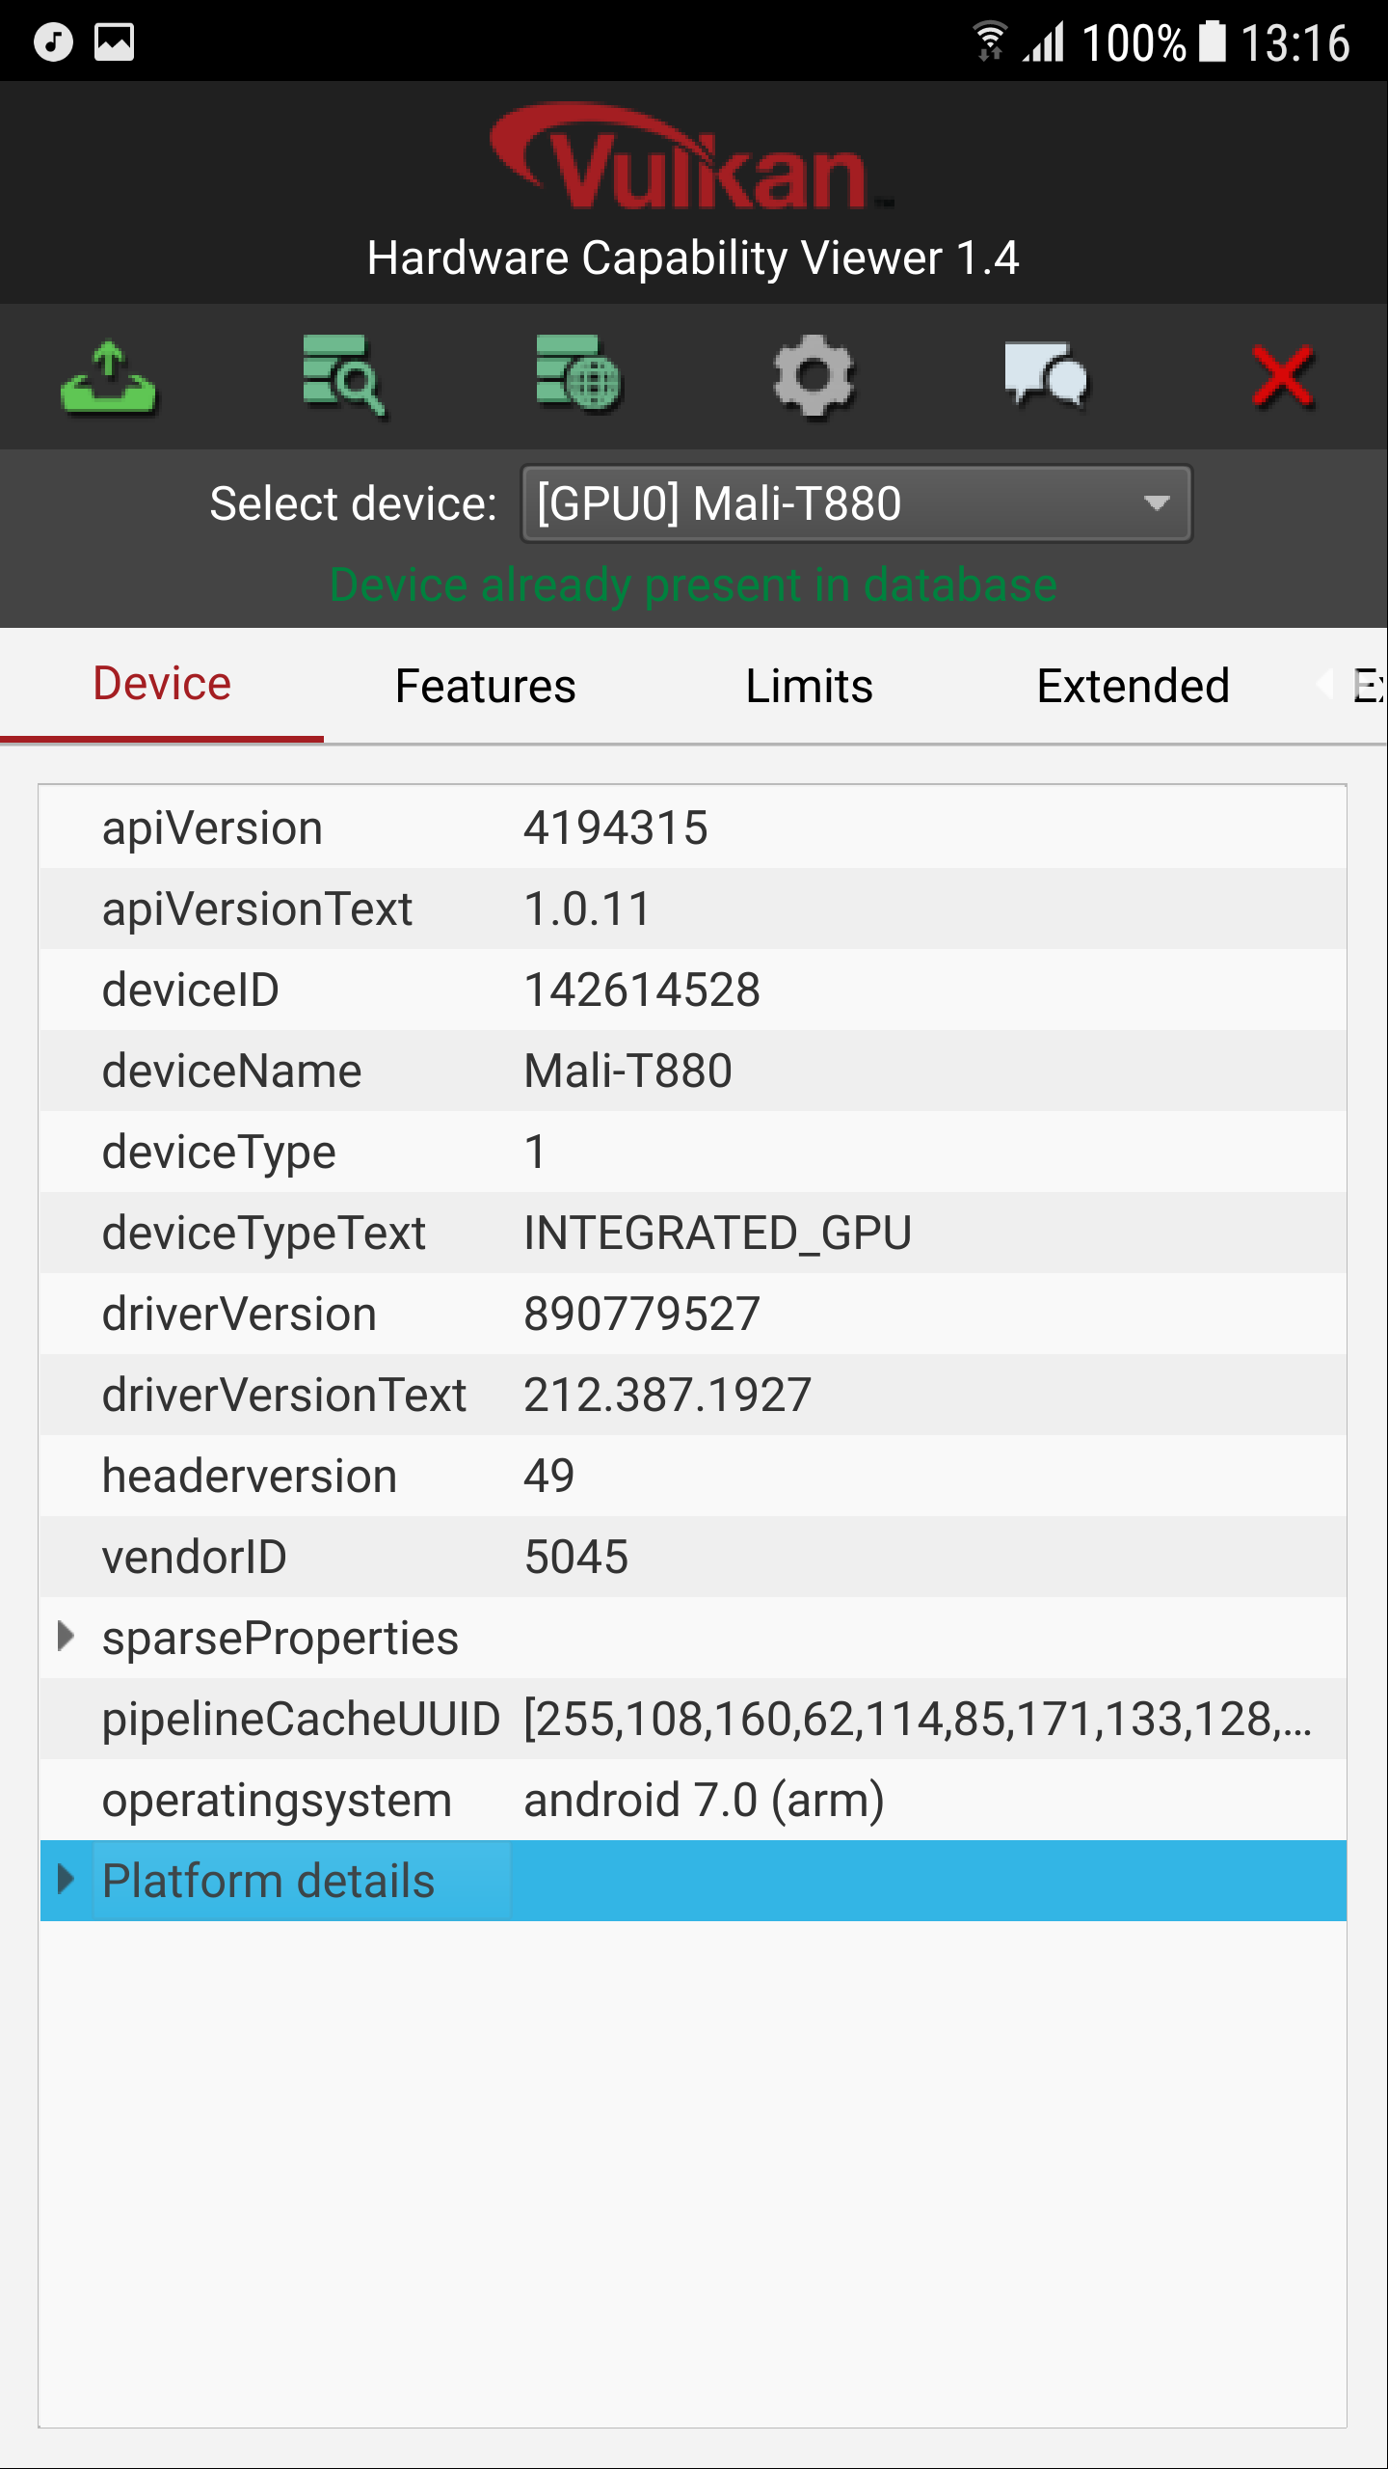Viewport: 1388px width, 2469px height.
Task: Select the deviceType row with value 1
Action: (693, 1153)
